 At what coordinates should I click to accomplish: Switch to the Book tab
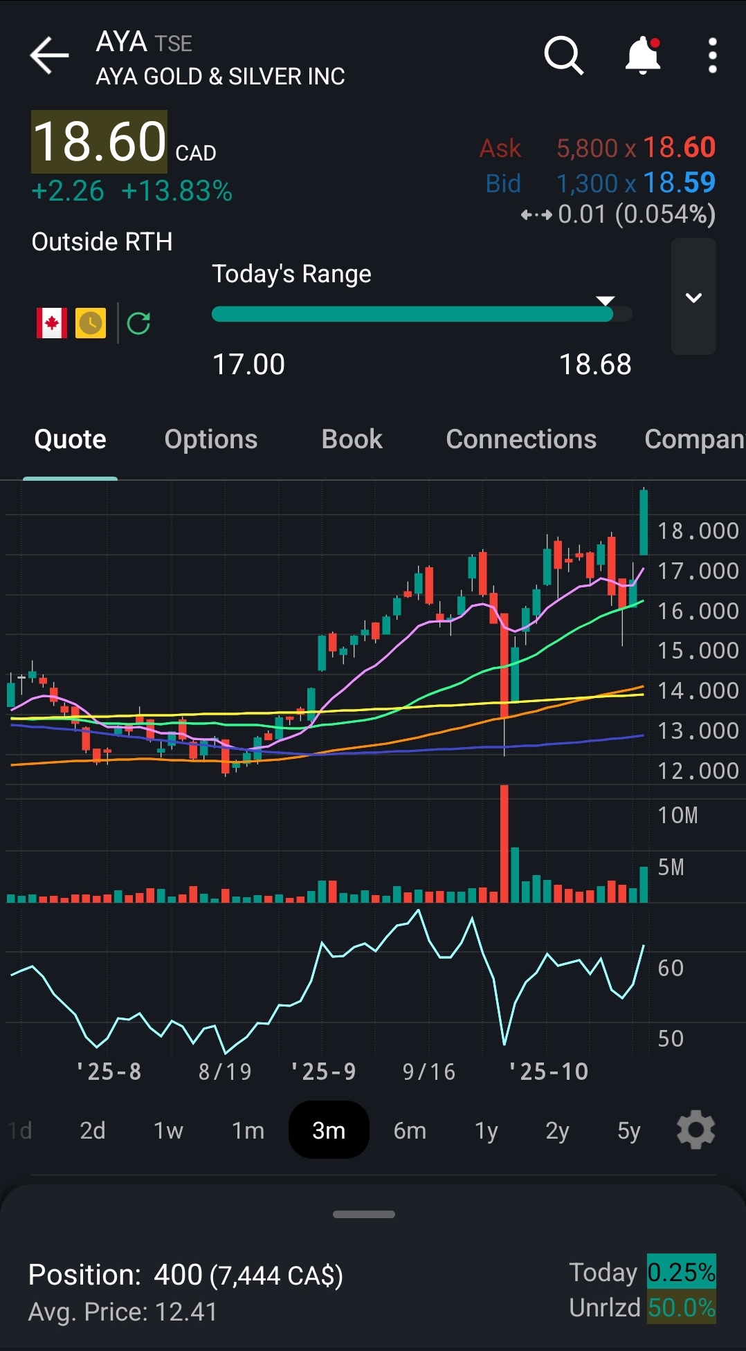tap(352, 439)
